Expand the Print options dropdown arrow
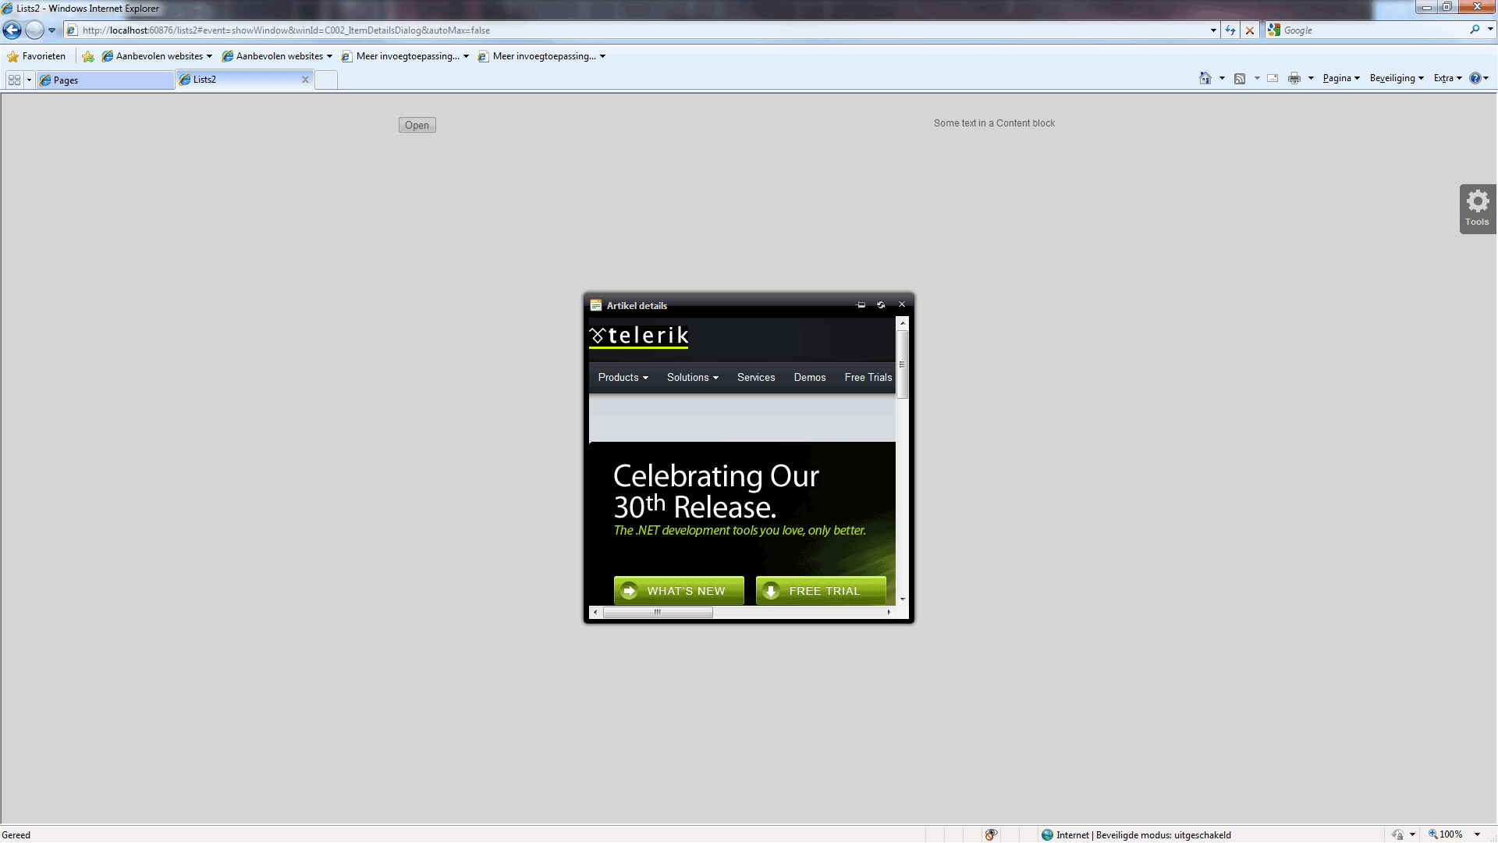The image size is (1498, 843). pyautogui.click(x=1311, y=78)
